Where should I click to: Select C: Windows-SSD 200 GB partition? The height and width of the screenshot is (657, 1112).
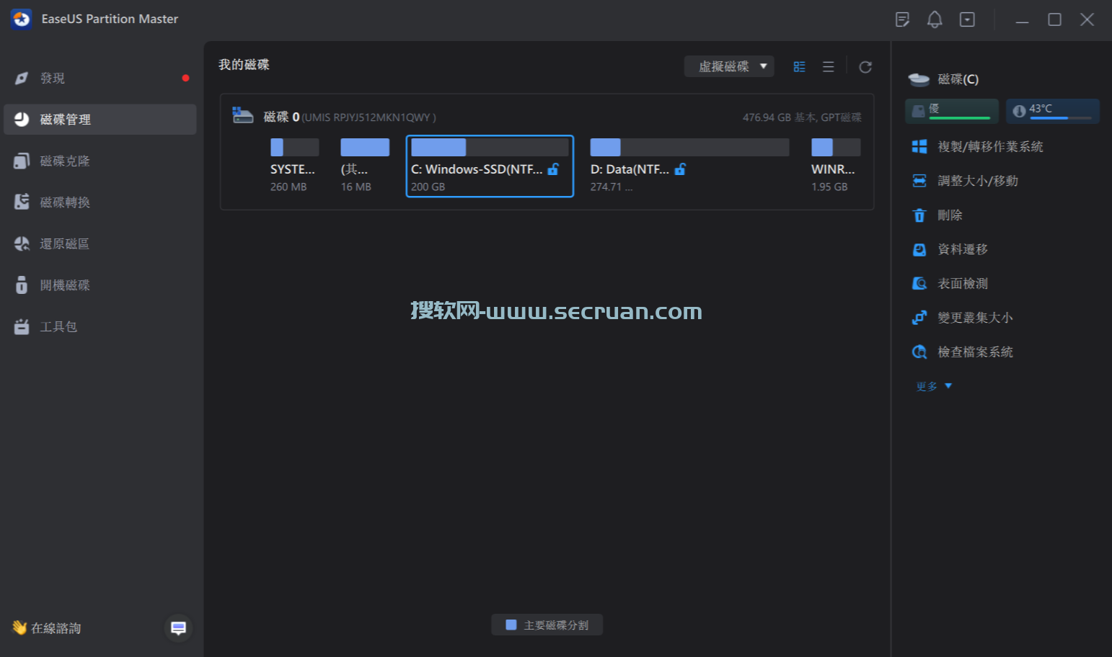coord(490,166)
